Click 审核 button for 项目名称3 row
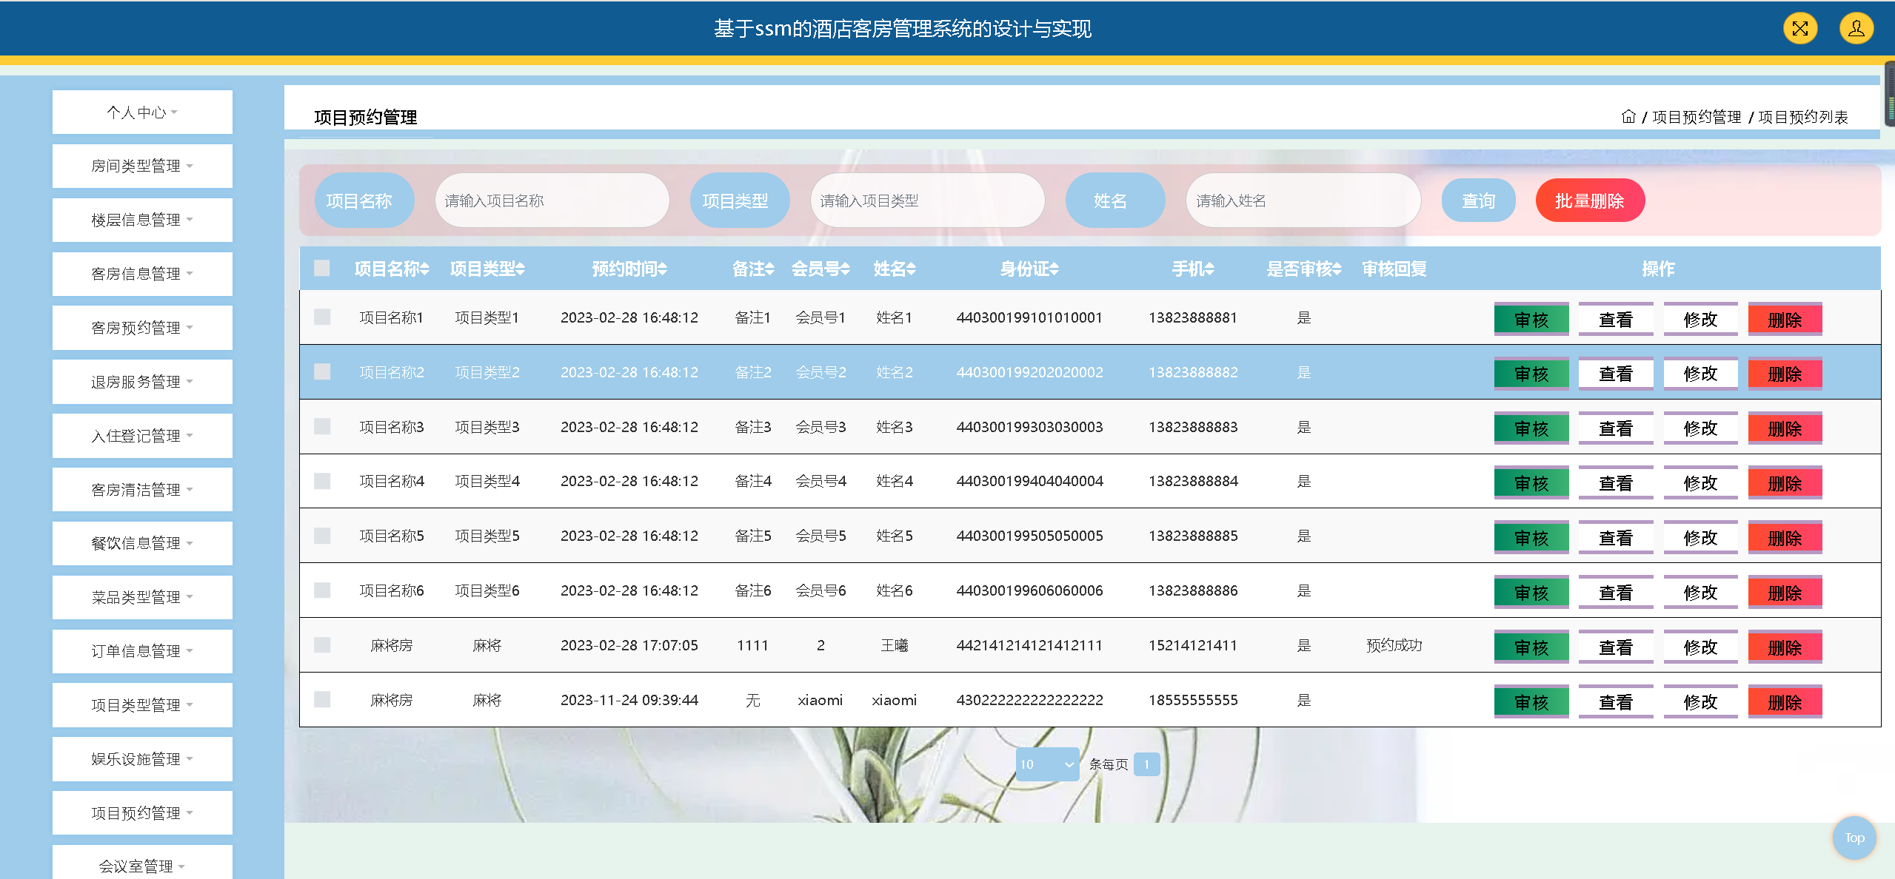The width and height of the screenshot is (1895, 879). tap(1531, 428)
